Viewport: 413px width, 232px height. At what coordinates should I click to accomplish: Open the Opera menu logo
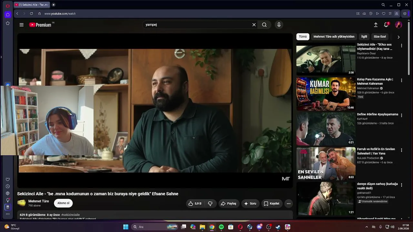8,6
